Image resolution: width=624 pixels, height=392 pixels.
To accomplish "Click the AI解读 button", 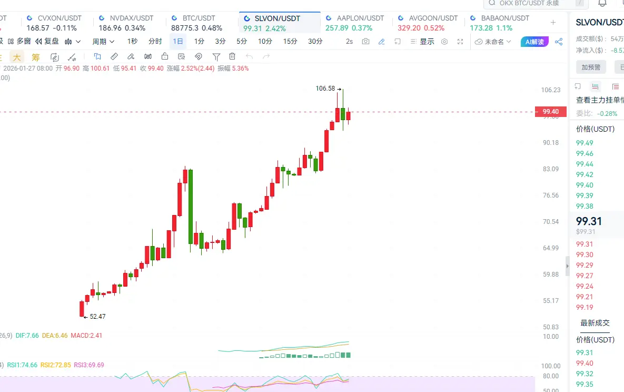I will click(x=534, y=42).
